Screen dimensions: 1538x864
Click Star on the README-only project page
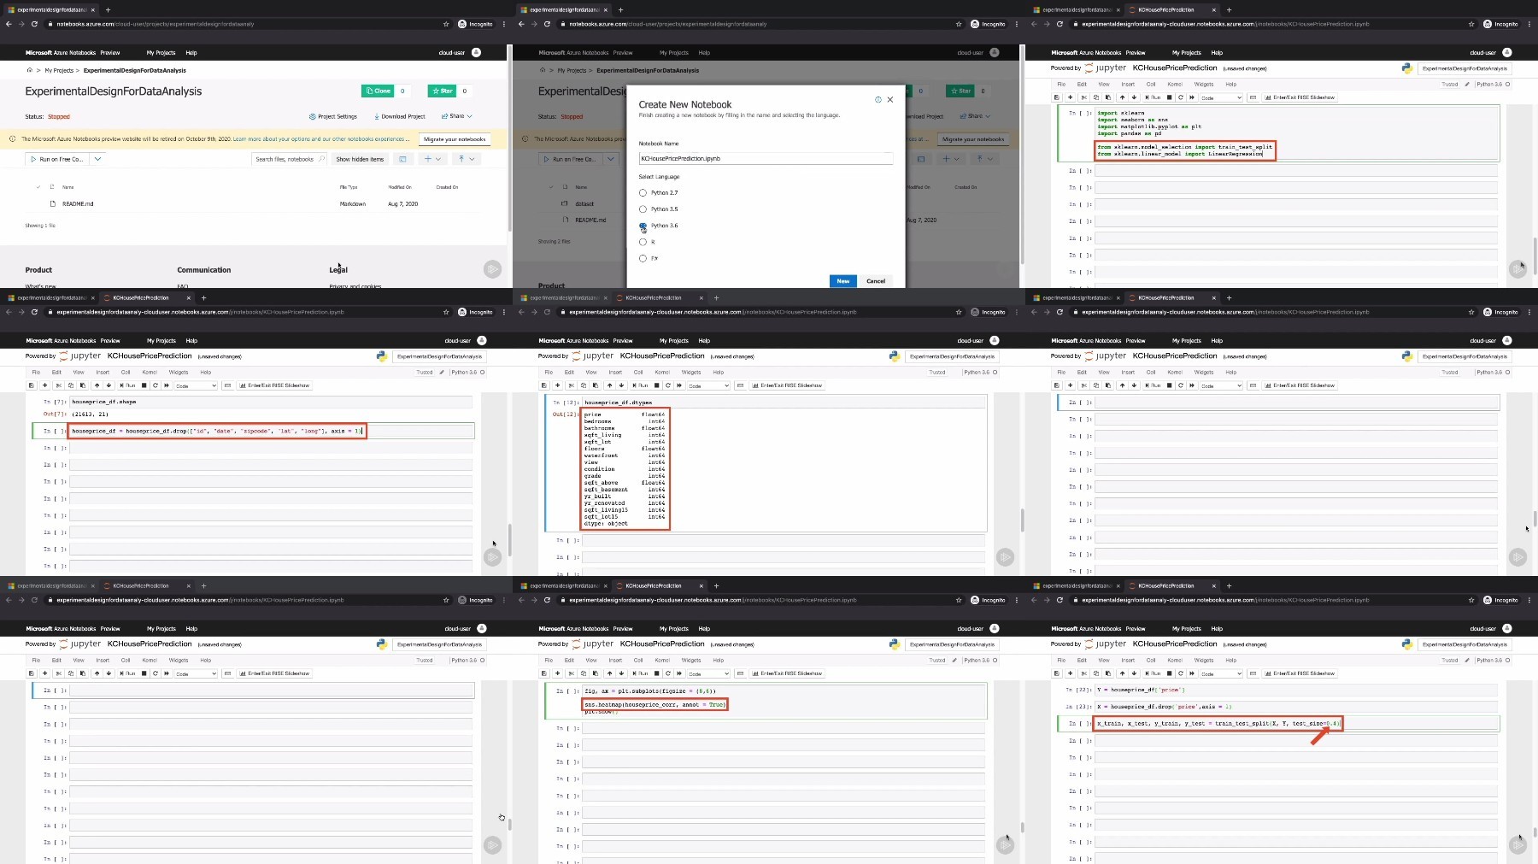click(x=442, y=91)
